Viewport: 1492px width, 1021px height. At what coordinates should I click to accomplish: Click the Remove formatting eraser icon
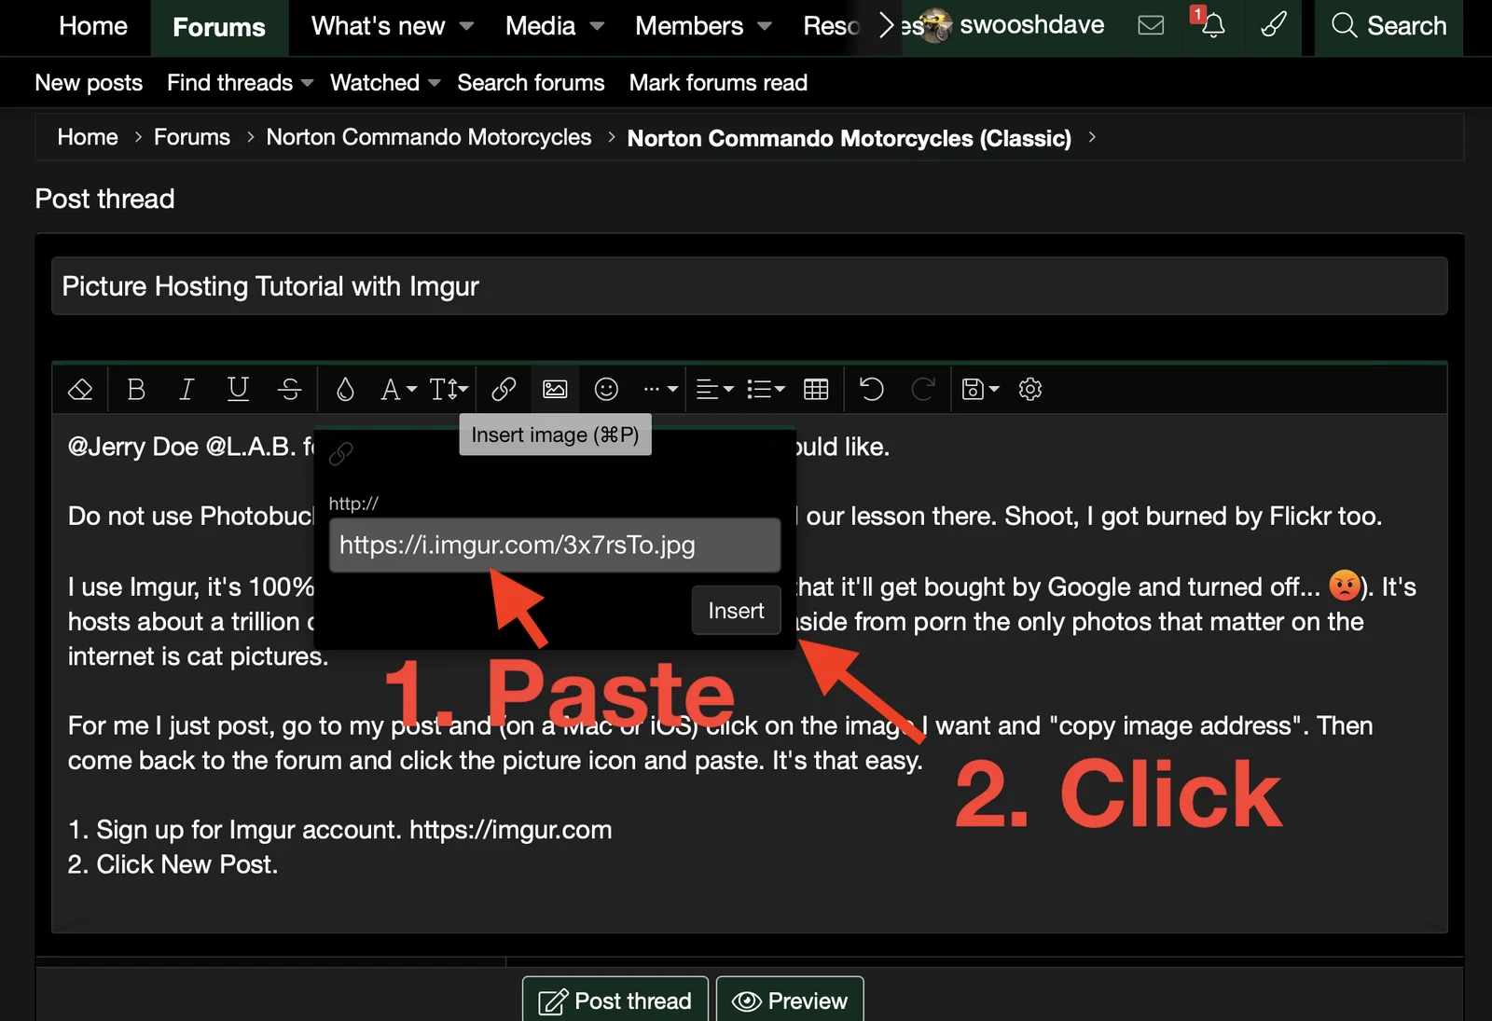(x=80, y=389)
